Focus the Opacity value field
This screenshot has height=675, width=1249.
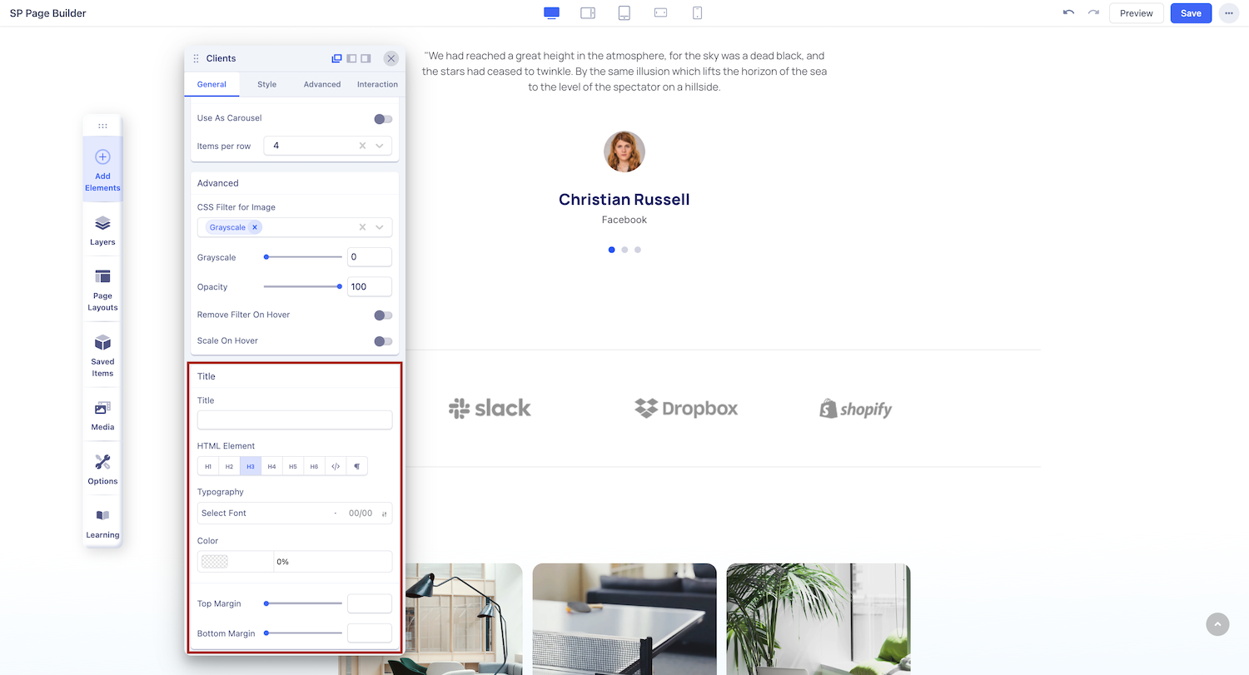[370, 287]
